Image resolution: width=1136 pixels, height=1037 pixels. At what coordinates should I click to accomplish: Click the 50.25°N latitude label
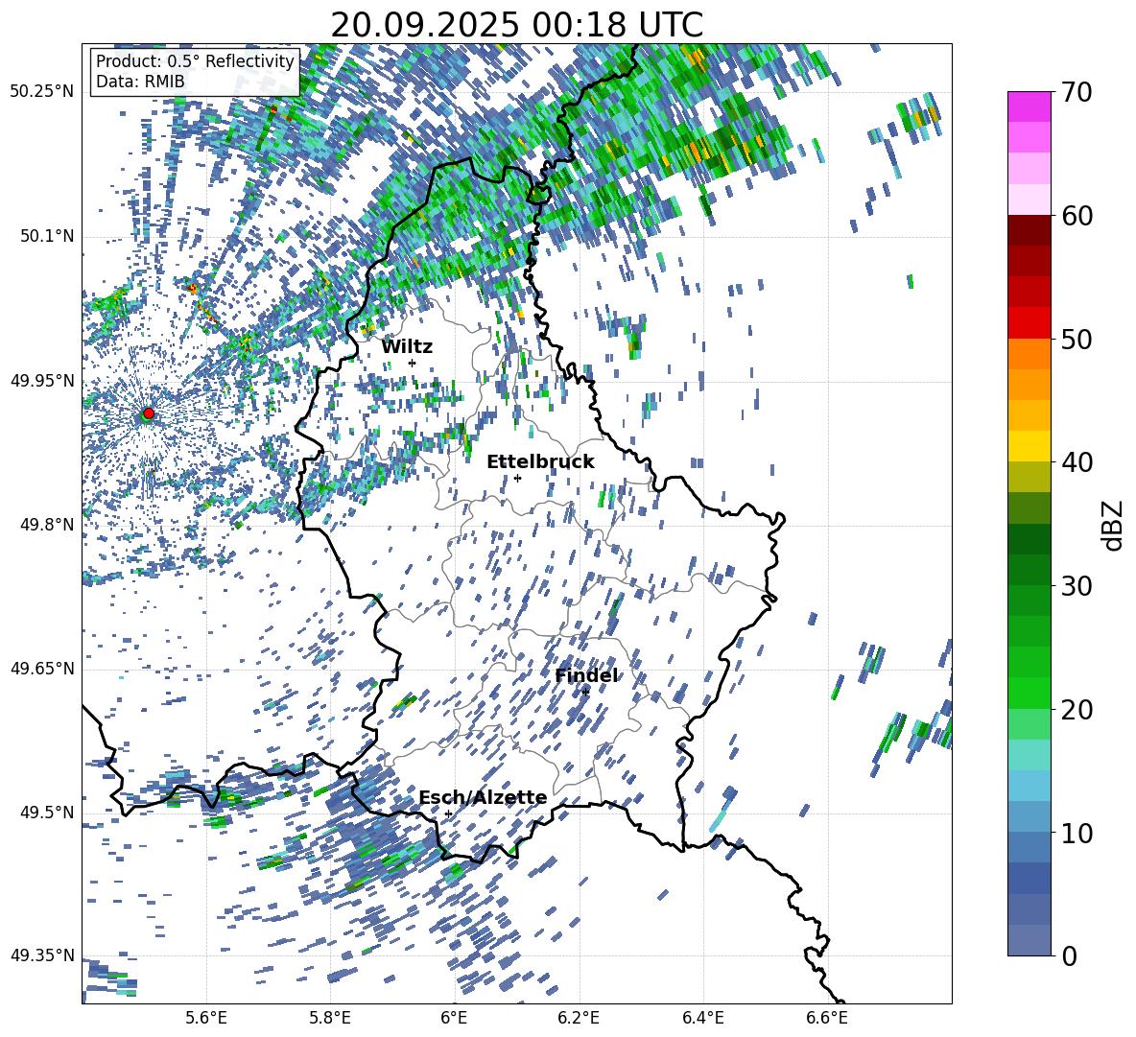42,92
